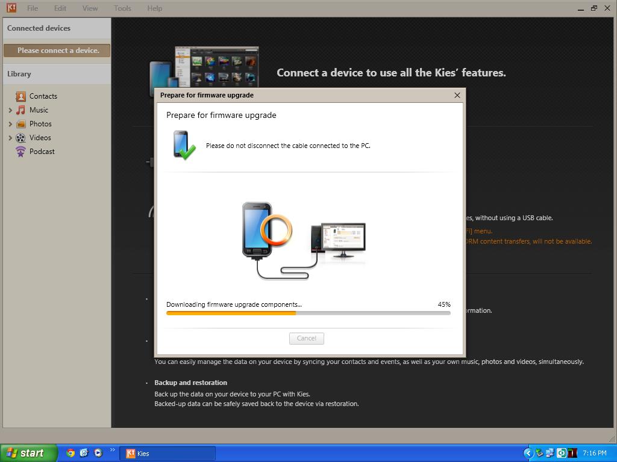
Task: Click the phone with orange spinner illustration
Action: click(266, 230)
